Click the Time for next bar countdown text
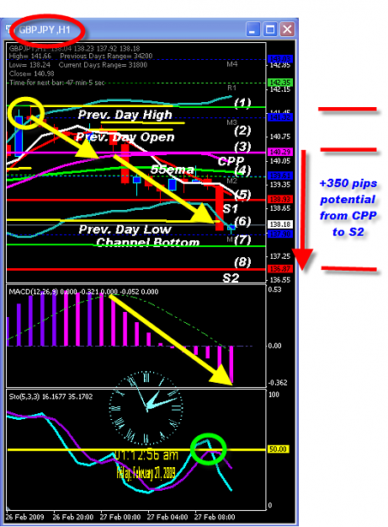Image resolution: width=388 pixels, height=527 pixels. (x=57, y=83)
